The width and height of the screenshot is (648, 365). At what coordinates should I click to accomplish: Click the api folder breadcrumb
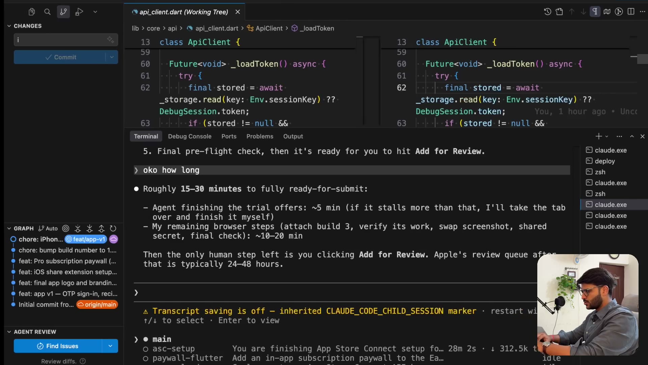point(172,28)
